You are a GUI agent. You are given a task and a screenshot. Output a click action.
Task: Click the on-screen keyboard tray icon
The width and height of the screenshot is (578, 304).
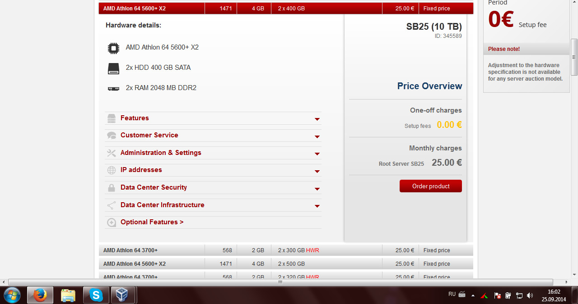click(x=462, y=295)
